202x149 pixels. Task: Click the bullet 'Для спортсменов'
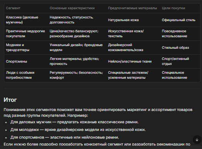(x=65, y=137)
